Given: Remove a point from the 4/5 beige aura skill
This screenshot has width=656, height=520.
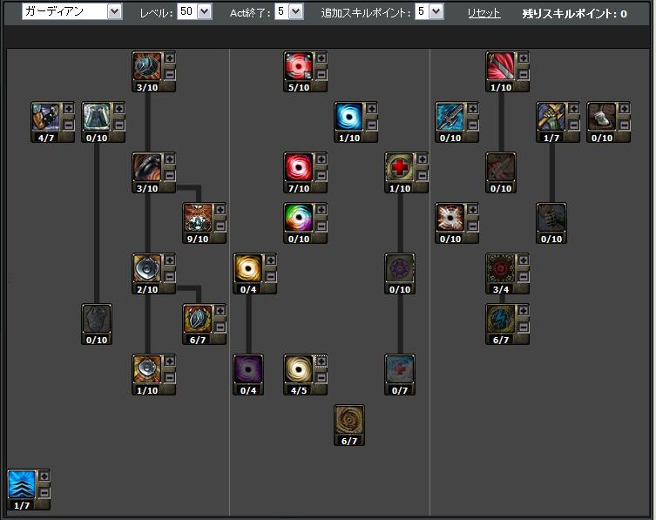Looking at the screenshot, I should [321, 378].
